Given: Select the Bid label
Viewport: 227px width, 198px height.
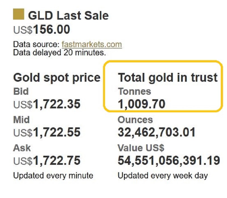Looking at the screenshot, I should coord(21,91).
